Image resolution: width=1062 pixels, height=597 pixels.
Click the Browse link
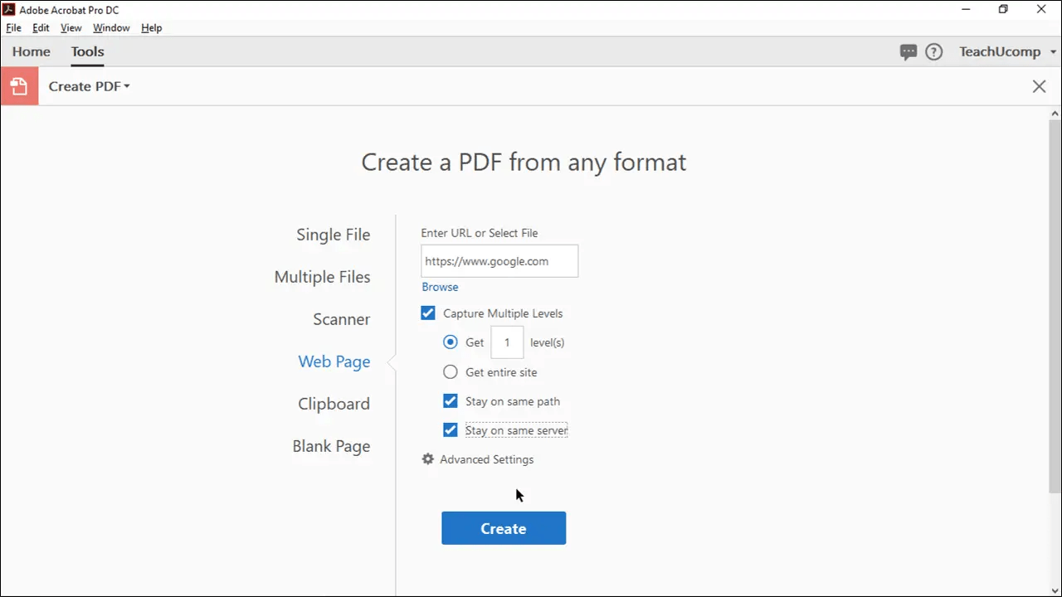[x=440, y=286]
